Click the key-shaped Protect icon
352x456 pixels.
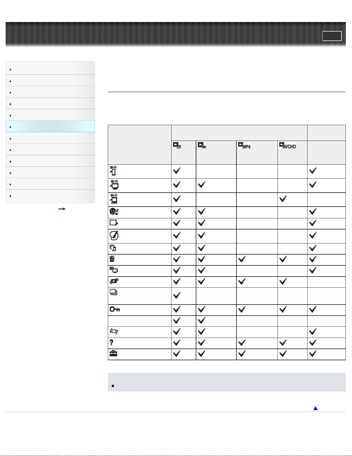click(x=115, y=309)
